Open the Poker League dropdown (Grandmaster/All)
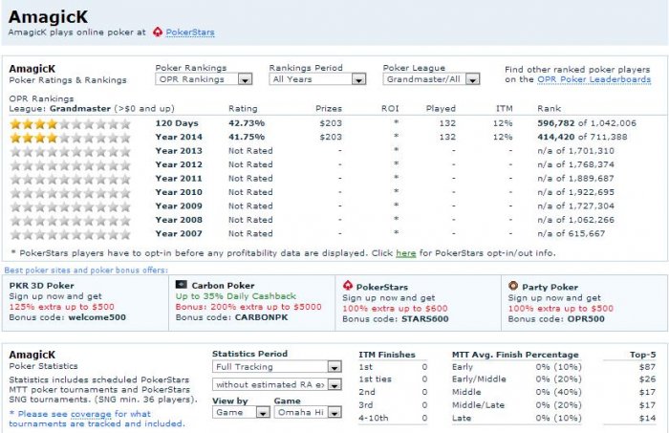Image resolution: width=669 pixels, height=433 pixels. coord(431,79)
